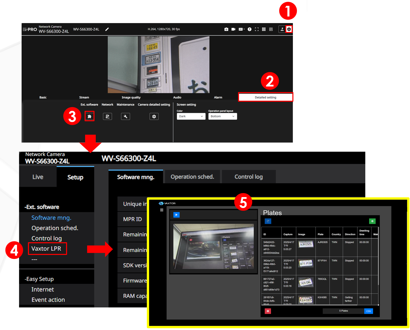The width and height of the screenshot is (410, 330).
Task: Open Ext. software puzzle-piece icon
Action: pyautogui.click(x=89, y=116)
